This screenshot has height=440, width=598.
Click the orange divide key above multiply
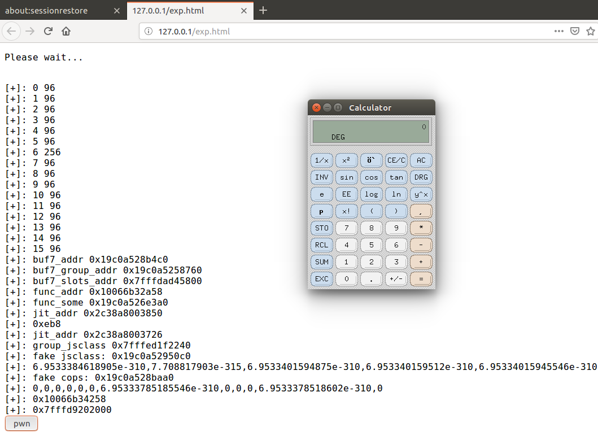pyautogui.click(x=421, y=211)
